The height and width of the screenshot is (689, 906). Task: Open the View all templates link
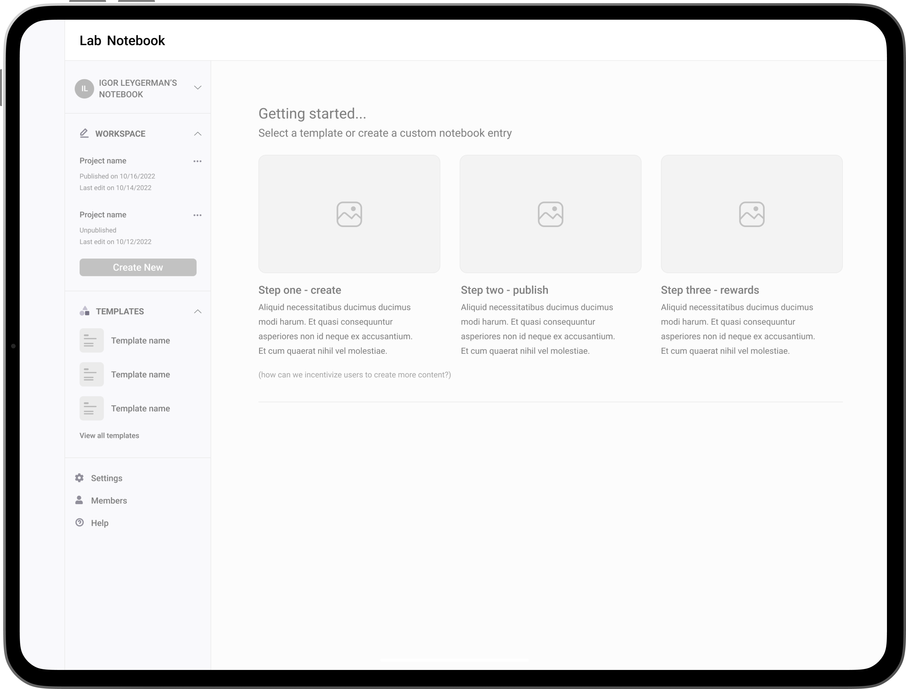tap(109, 436)
